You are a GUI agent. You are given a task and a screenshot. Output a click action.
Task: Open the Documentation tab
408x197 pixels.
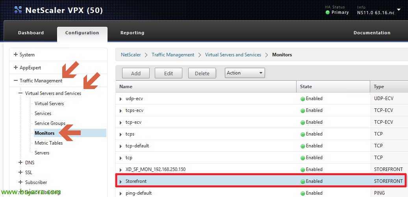[372, 33]
